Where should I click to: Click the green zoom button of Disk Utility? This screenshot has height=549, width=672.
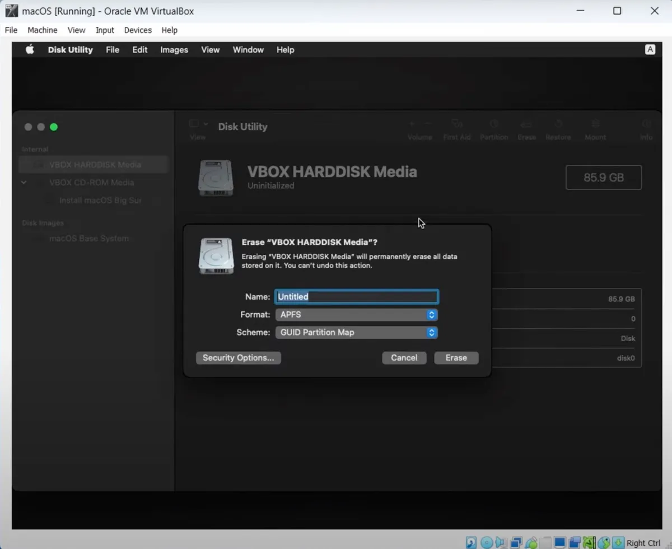tap(54, 127)
